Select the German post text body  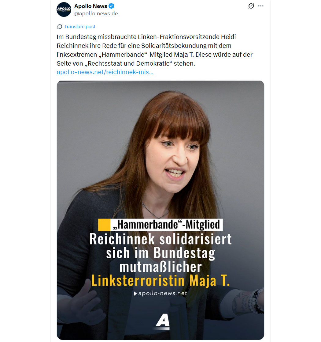[x=154, y=50]
